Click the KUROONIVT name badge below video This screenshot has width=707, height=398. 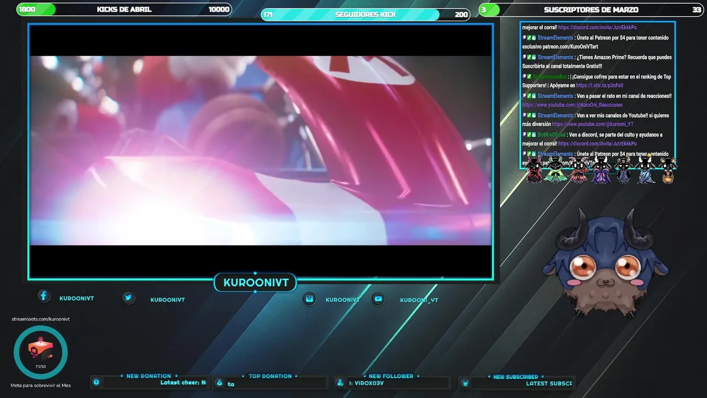pyautogui.click(x=256, y=283)
